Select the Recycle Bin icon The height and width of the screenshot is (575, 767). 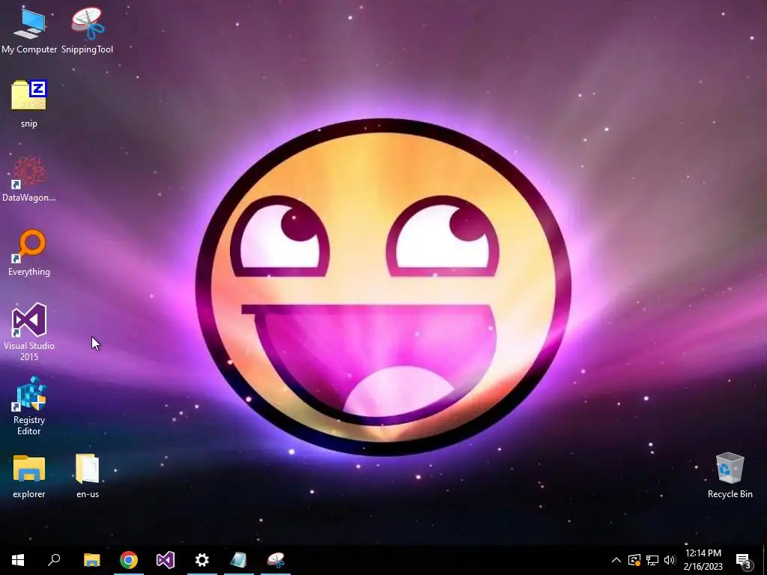click(730, 475)
